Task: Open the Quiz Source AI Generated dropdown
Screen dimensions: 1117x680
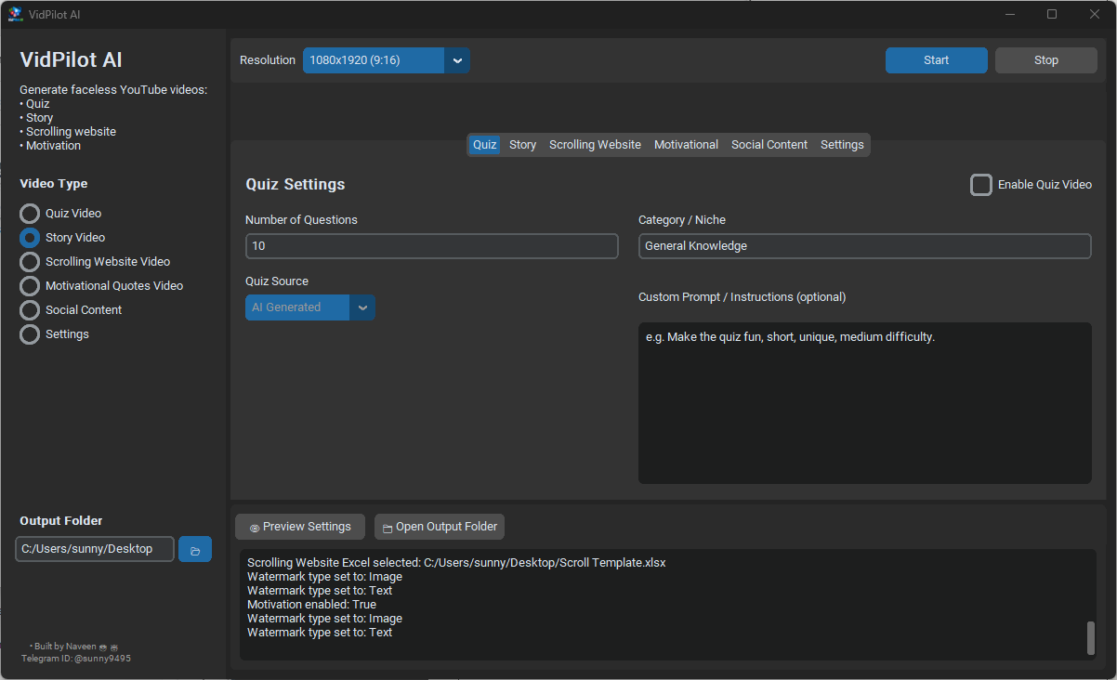Action: pos(362,307)
